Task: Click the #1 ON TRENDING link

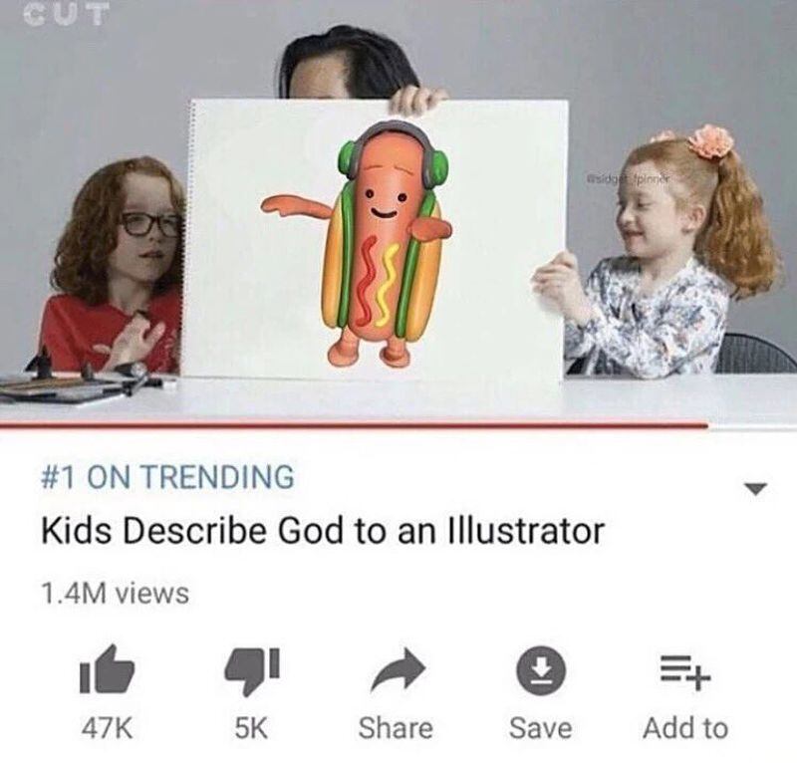Action: 167,477
